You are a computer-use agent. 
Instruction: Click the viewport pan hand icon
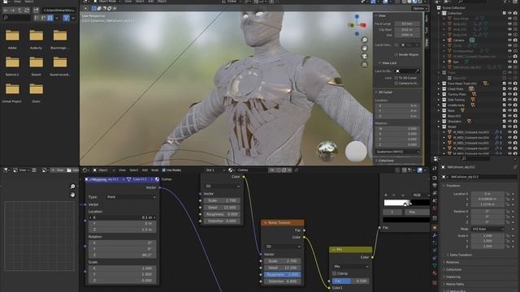(x=365, y=49)
